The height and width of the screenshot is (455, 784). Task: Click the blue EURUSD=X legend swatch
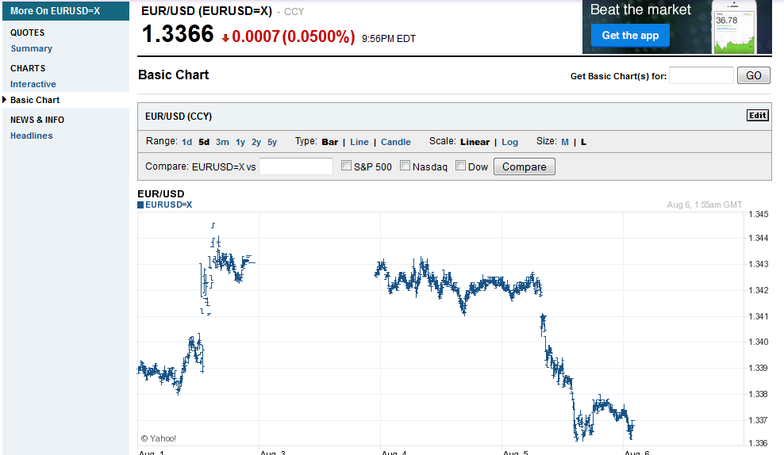point(140,205)
